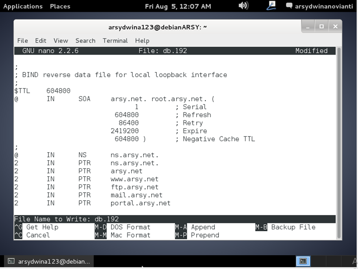Click the M-A Append option
Image resolution: width=358 pixels, height=269 pixels.
(195, 227)
